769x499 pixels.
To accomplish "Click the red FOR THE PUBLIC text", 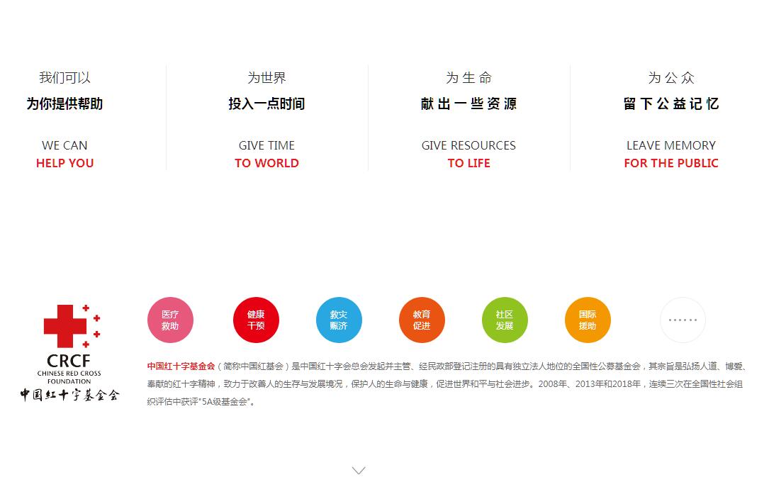I will (671, 163).
